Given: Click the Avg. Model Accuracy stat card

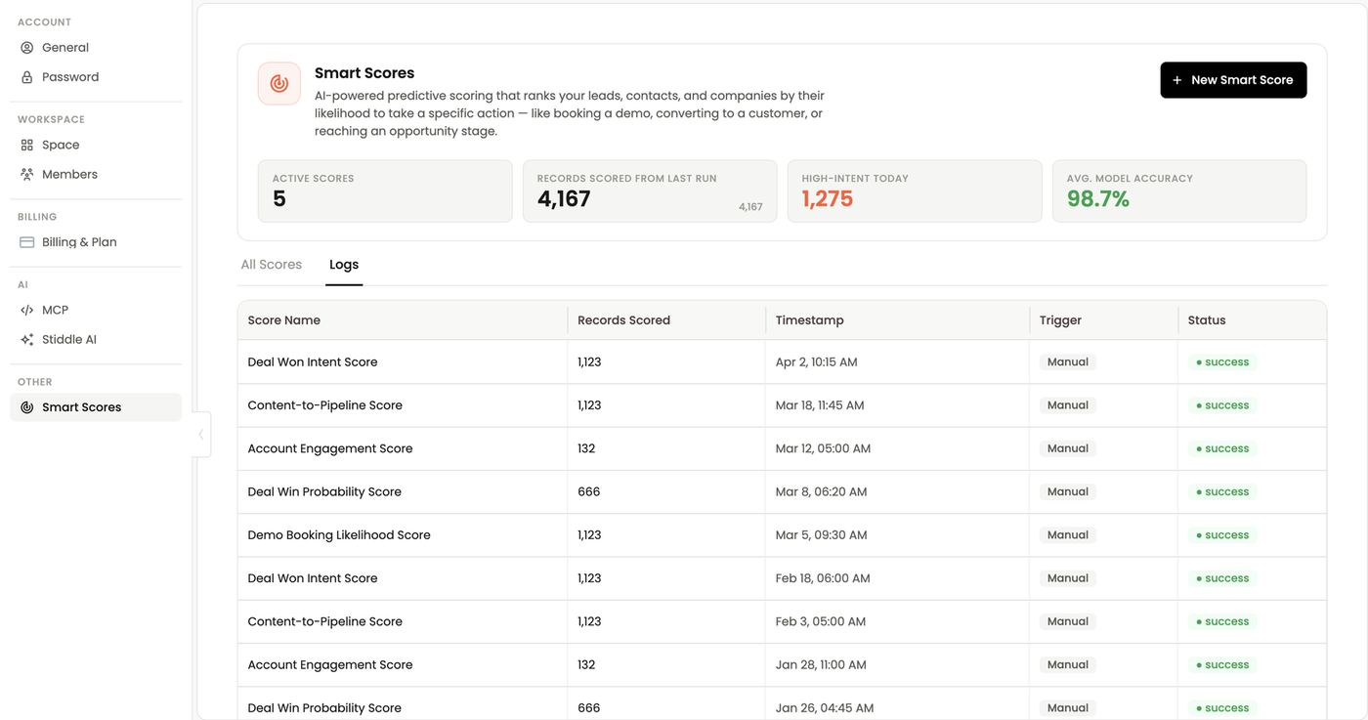Looking at the screenshot, I should (x=1179, y=191).
